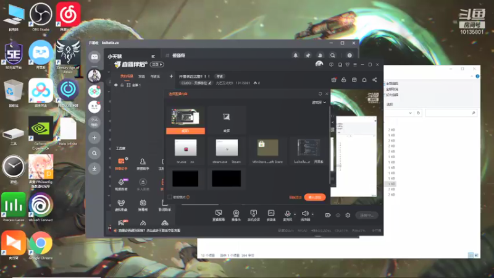The width and height of the screenshot is (494, 278).
Task: Toggle the padlock icon in room header bar
Action: click(x=344, y=80)
